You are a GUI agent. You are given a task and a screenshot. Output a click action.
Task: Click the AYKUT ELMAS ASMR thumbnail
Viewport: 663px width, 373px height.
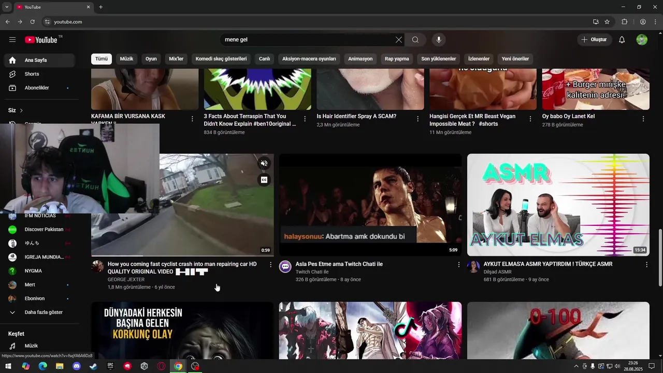pos(558,205)
